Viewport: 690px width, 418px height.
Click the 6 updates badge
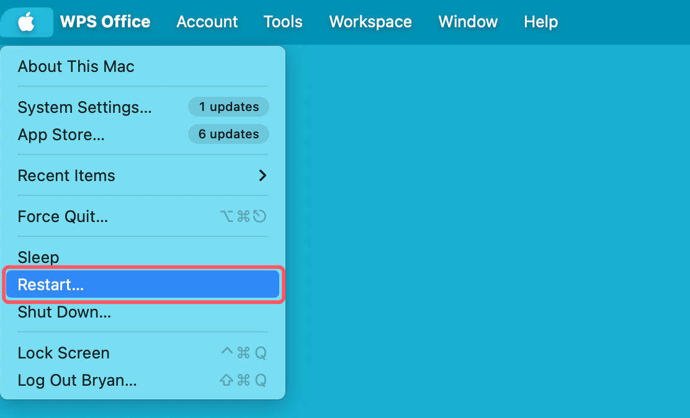pos(228,134)
